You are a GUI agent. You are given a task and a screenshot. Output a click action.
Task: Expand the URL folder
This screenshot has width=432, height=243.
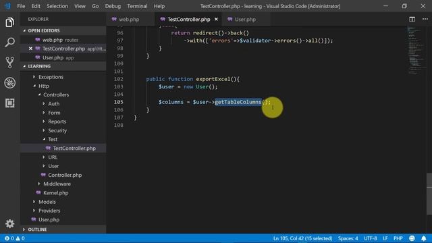[x=53, y=157]
